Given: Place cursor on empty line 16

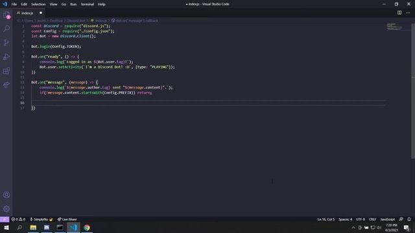Looking at the screenshot, I should [207, 103].
